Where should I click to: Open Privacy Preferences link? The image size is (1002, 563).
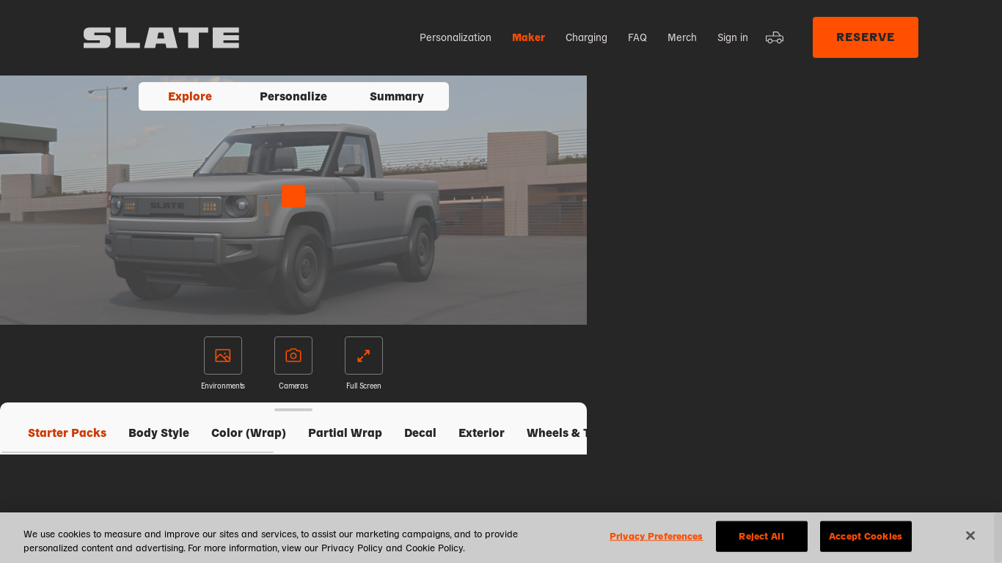point(656,537)
